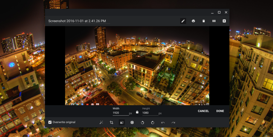Click the Width input field
Image resolution: width=273 pixels, height=137 pixels.
120,113
